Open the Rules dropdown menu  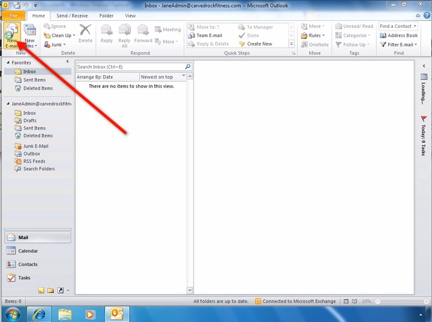click(x=313, y=35)
